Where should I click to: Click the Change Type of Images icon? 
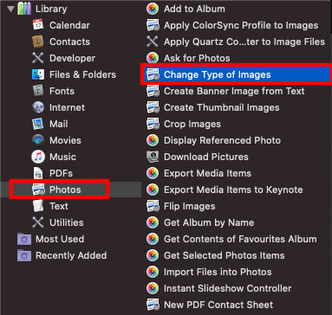153,74
